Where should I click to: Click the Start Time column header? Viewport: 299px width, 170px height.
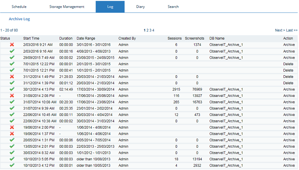31,38
